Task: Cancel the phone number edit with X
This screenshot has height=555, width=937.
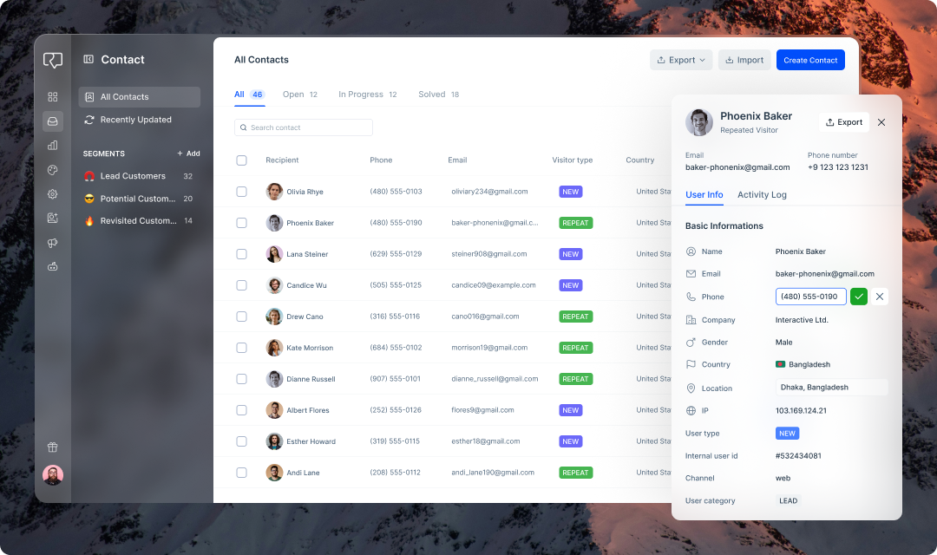Action: [x=879, y=296]
